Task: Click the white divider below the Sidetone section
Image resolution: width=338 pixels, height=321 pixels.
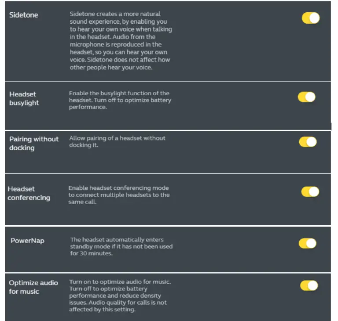Action: point(167,81)
